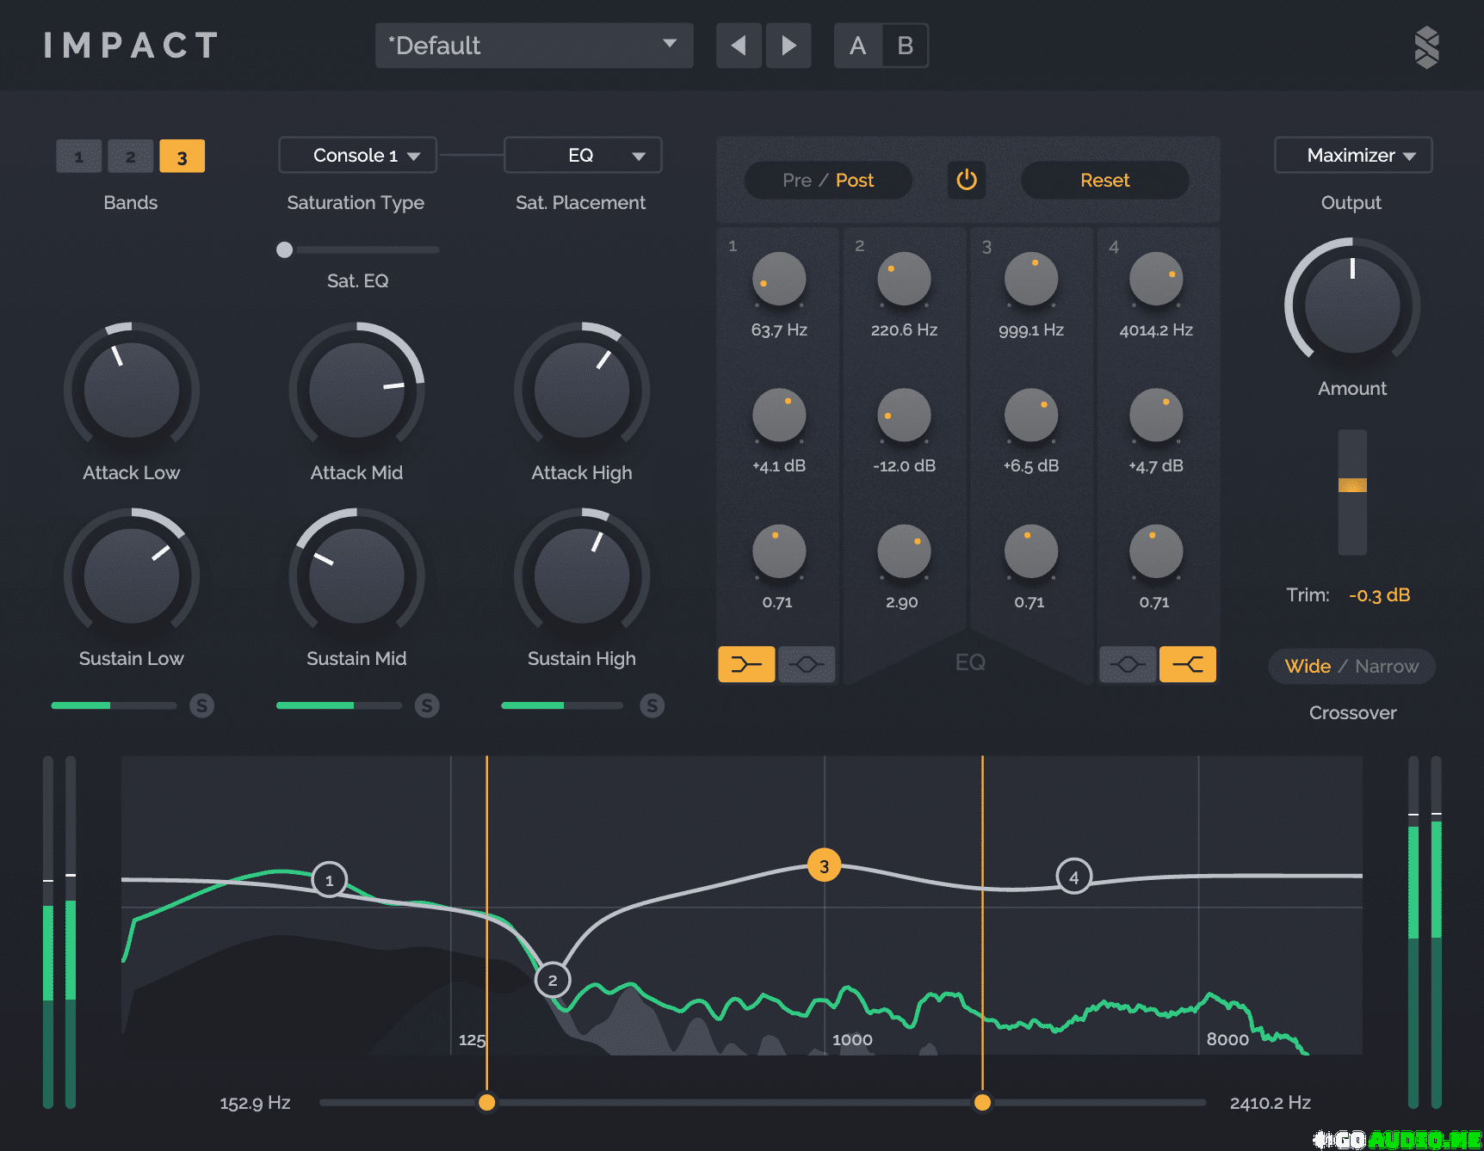
Task: Click the Sustain Low knob
Action: [x=132, y=575]
